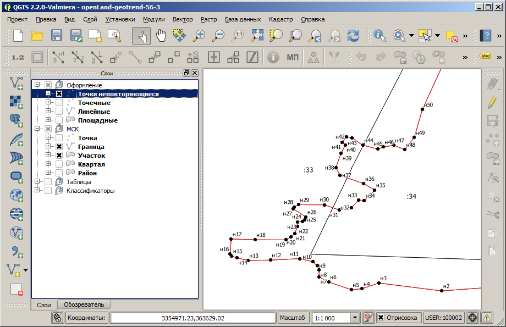
Task: Click the Add raster layer icon
Action: pos(16,102)
